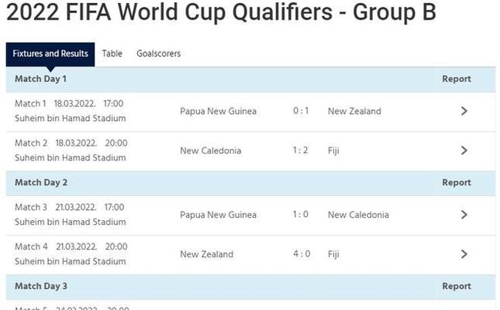Click Papua New Guinea in Match 1
This screenshot has height=310, width=500.
pos(218,111)
